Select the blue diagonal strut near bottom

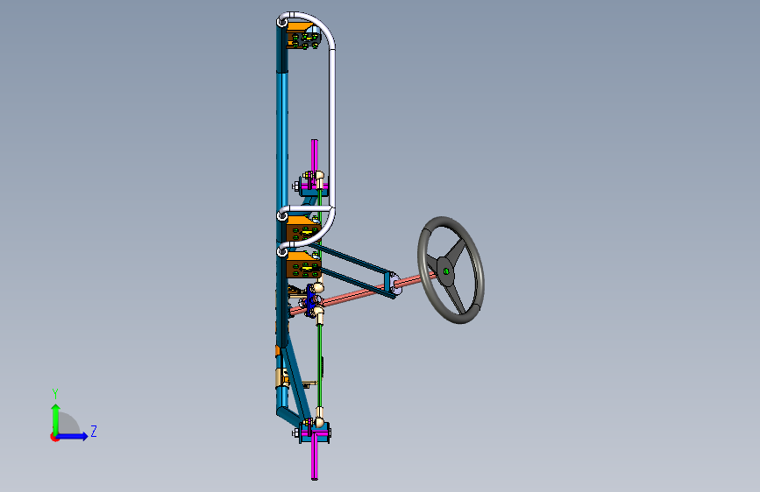295,380
